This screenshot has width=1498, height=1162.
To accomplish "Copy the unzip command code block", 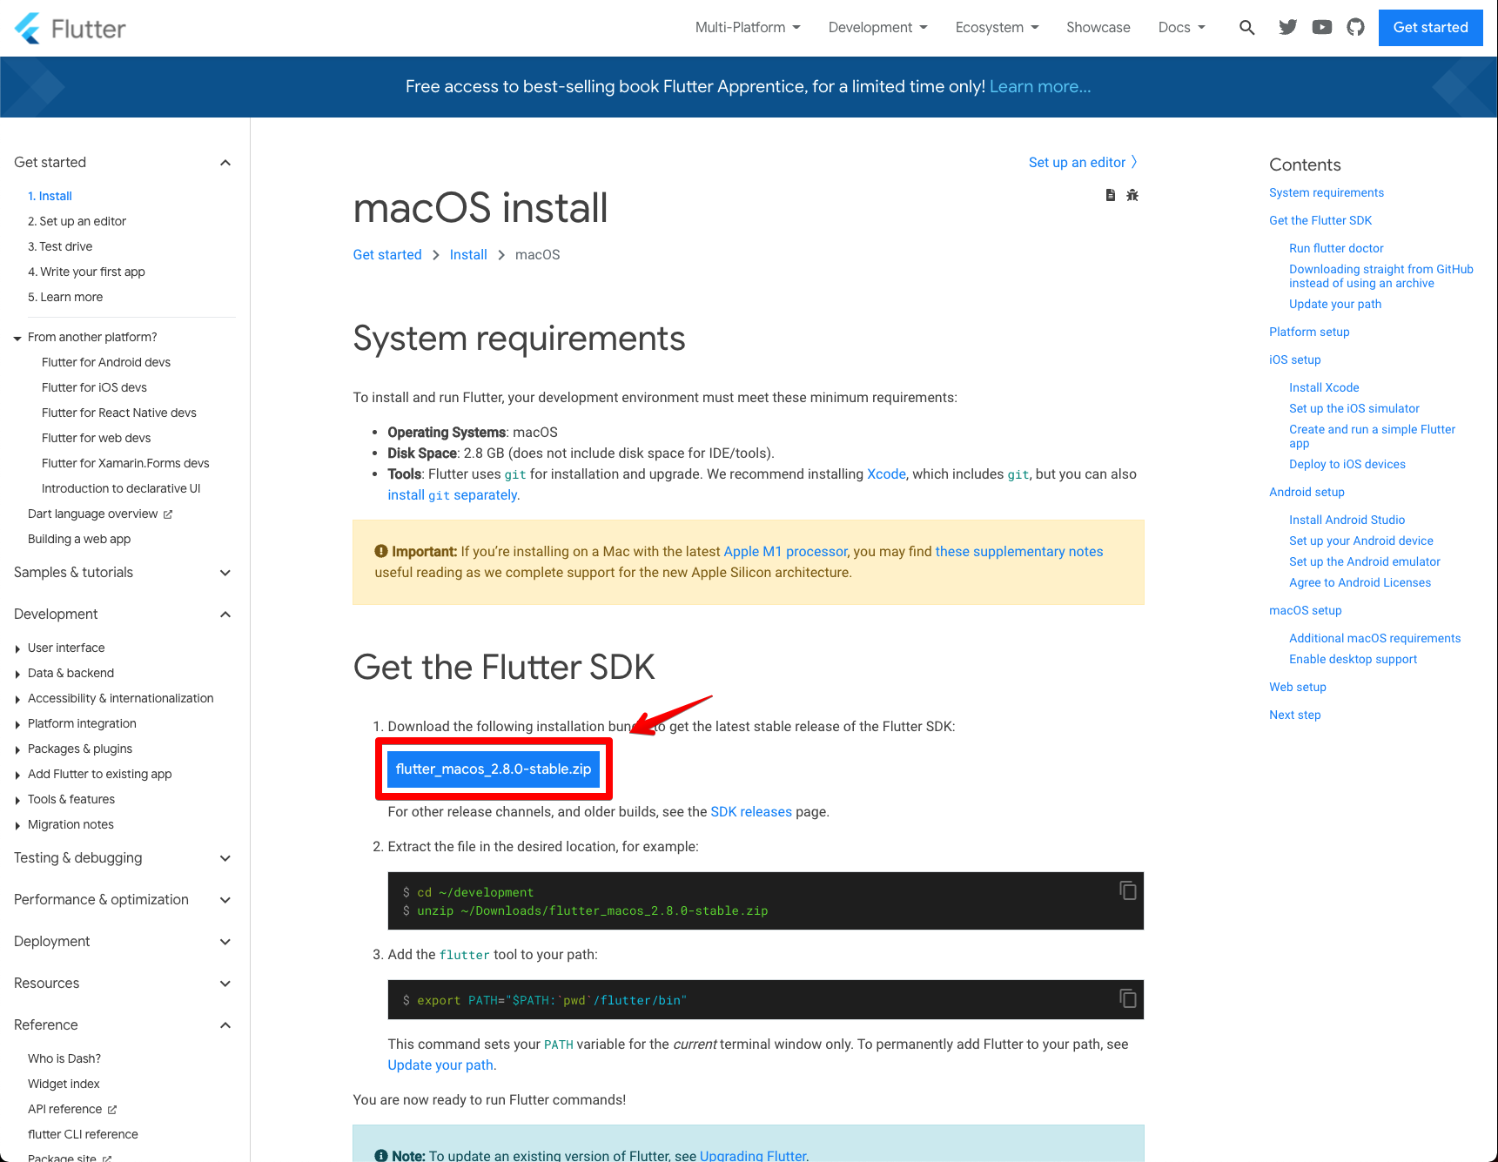I will coord(1128,890).
